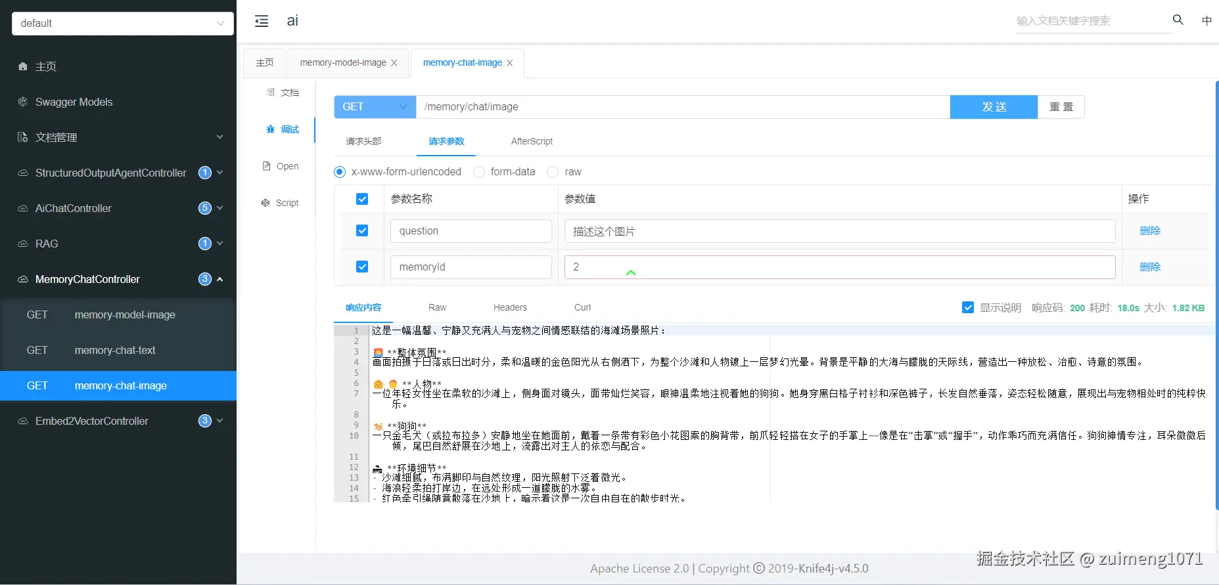
Task: Click the 重置 reset button
Action: 1061,107
